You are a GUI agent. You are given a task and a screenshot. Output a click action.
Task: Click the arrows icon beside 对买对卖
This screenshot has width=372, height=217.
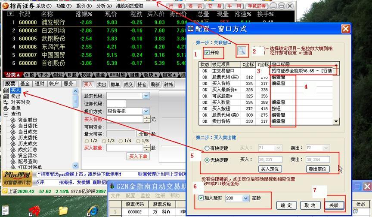point(6,102)
